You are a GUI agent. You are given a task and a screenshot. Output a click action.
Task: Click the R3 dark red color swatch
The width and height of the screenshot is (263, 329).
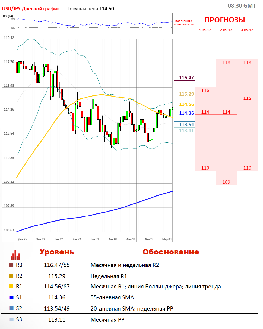coord(11,265)
